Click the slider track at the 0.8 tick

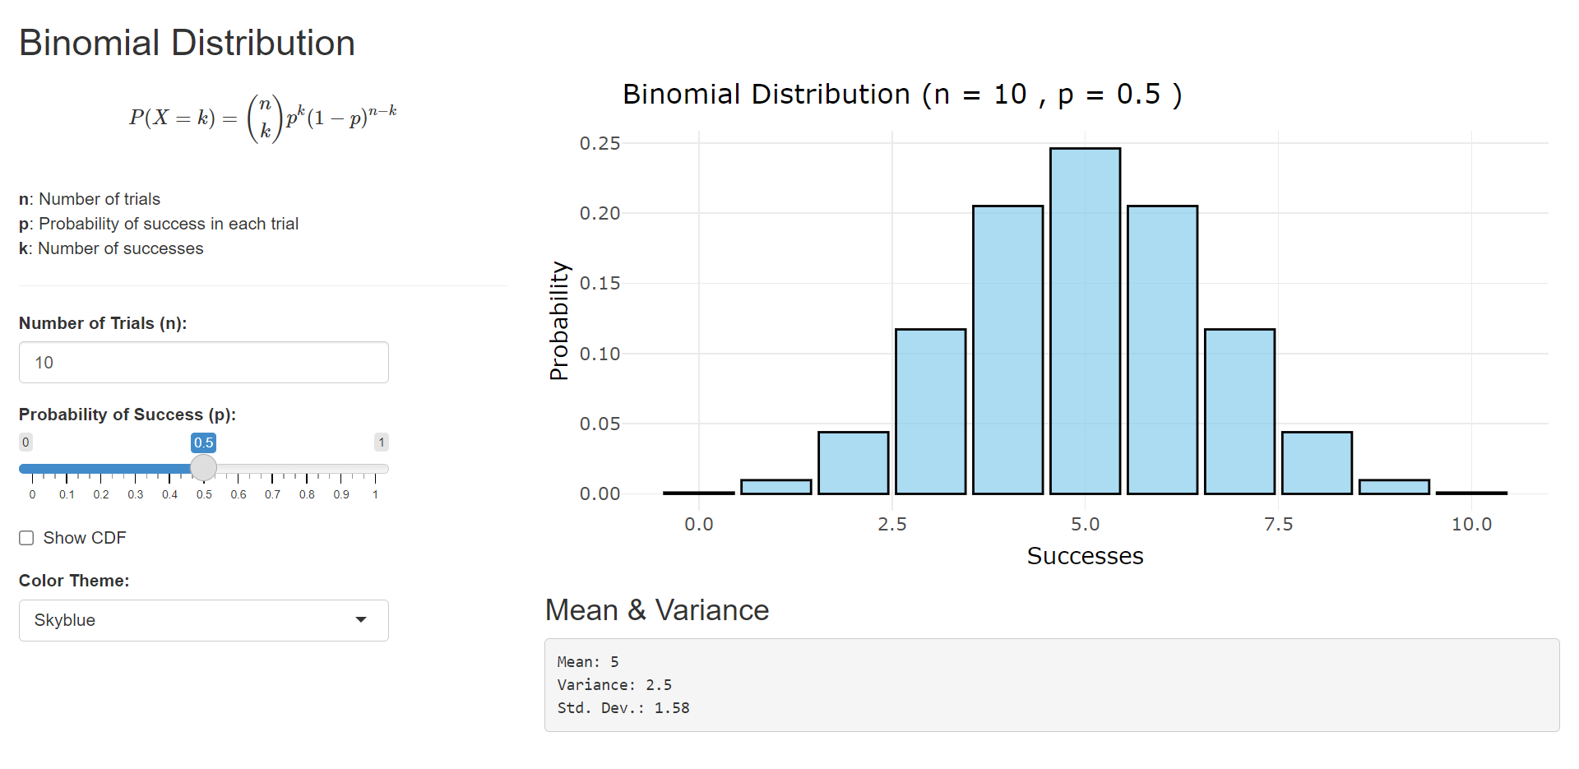pyautogui.click(x=307, y=469)
